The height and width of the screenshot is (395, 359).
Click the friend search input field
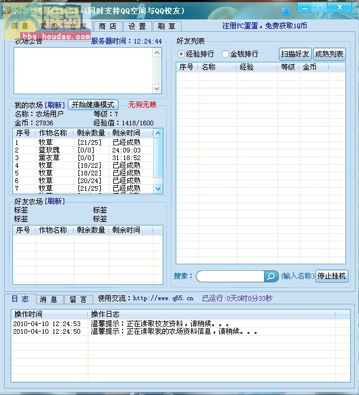point(230,276)
